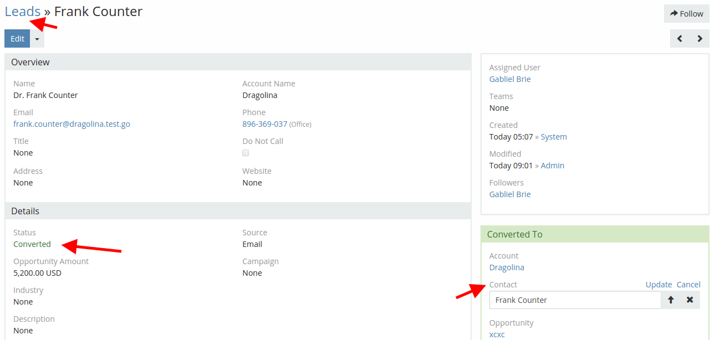Open converted Account Dragolina link
Viewport: 710px width, 340px height.
point(507,267)
